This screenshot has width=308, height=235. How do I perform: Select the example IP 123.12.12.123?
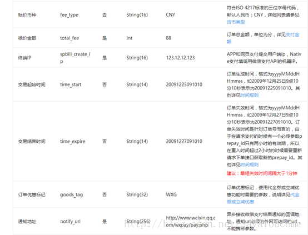(x=180, y=58)
